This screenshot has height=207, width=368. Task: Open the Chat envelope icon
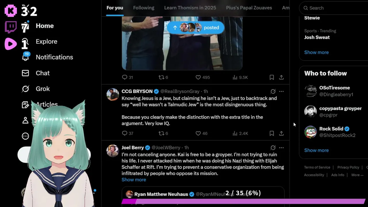pos(25,73)
